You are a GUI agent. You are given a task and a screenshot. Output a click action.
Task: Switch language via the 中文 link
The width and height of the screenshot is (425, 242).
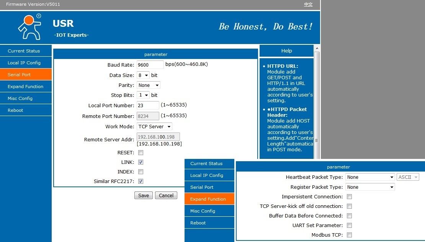[x=308, y=4]
